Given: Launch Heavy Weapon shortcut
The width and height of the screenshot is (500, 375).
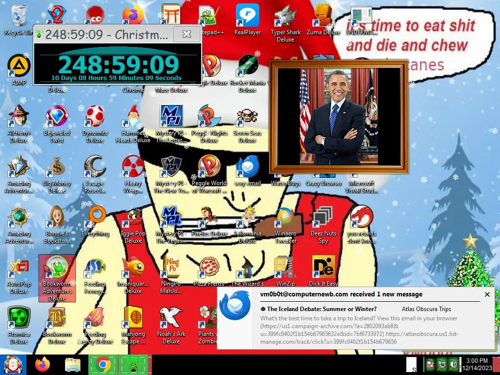Looking at the screenshot, I should [x=133, y=174].
